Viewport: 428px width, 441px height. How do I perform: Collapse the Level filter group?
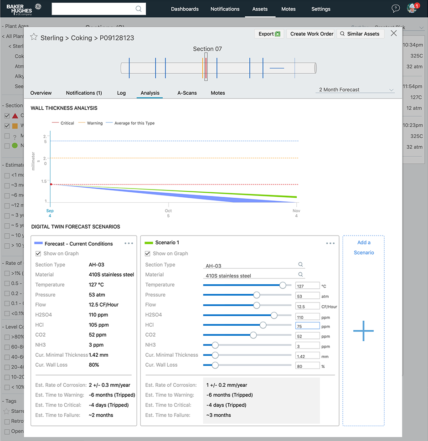(x=13, y=327)
